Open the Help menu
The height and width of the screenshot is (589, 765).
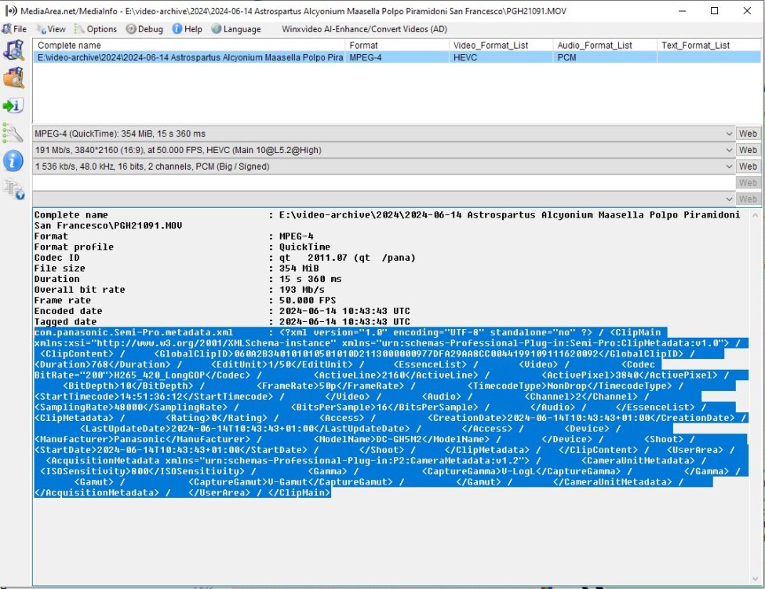pyautogui.click(x=187, y=29)
